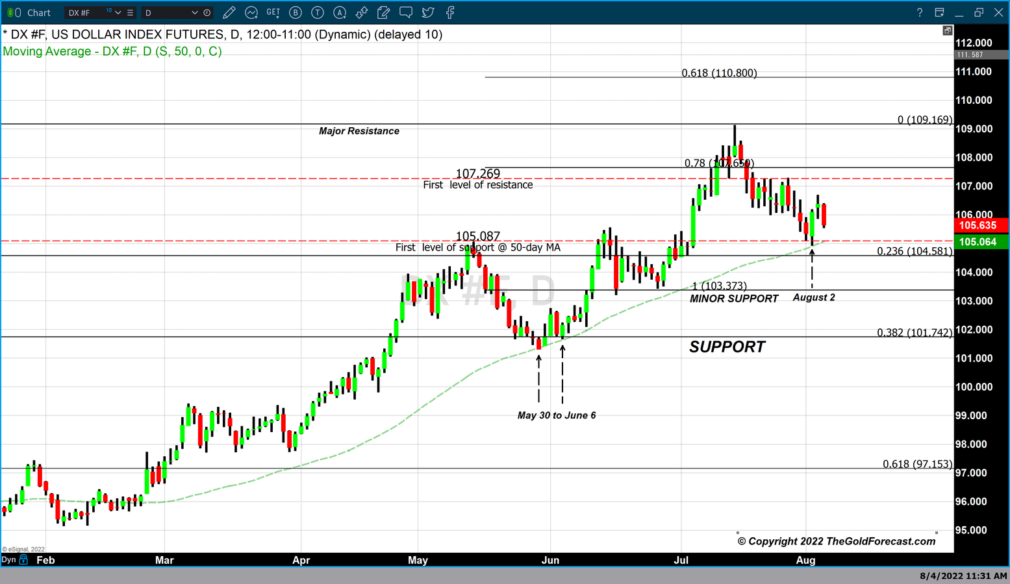
Task: Share chart via Facebook icon
Action: [x=450, y=12]
